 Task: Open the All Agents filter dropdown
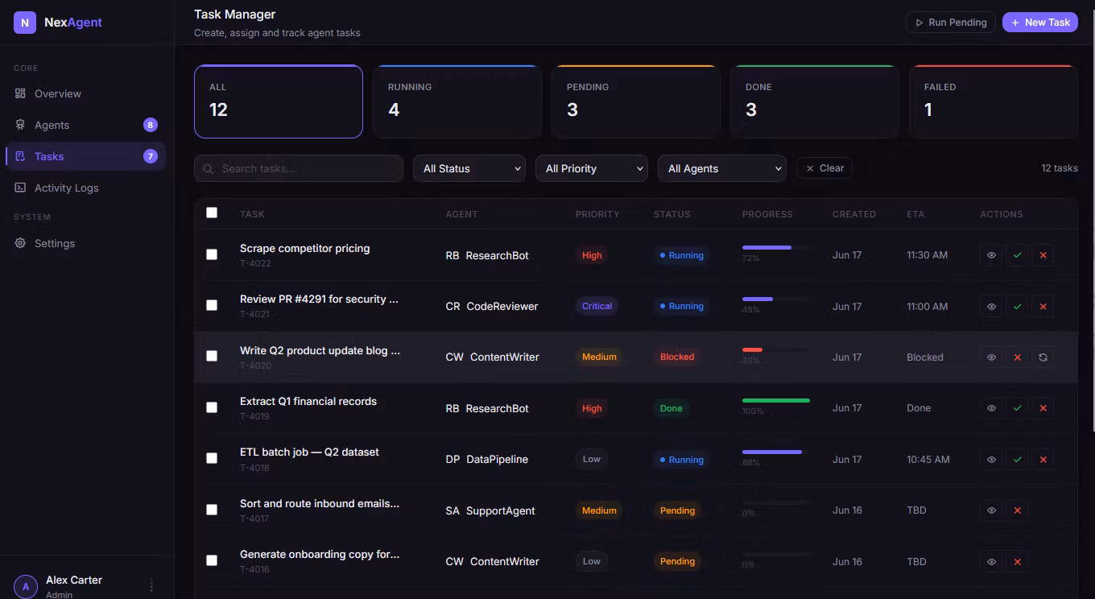(722, 168)
